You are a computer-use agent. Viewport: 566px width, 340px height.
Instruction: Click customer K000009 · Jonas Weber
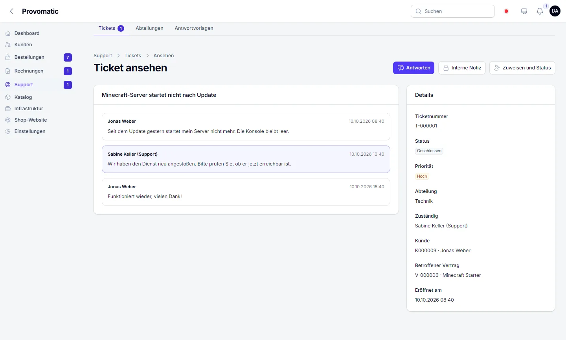[443, 251]
